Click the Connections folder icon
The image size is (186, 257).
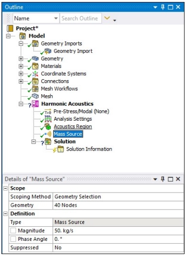pyautogui.click(x=35, y=81)
